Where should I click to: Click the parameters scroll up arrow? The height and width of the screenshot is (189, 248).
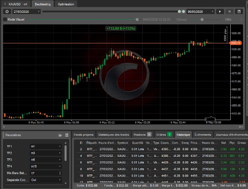(65, 143)
